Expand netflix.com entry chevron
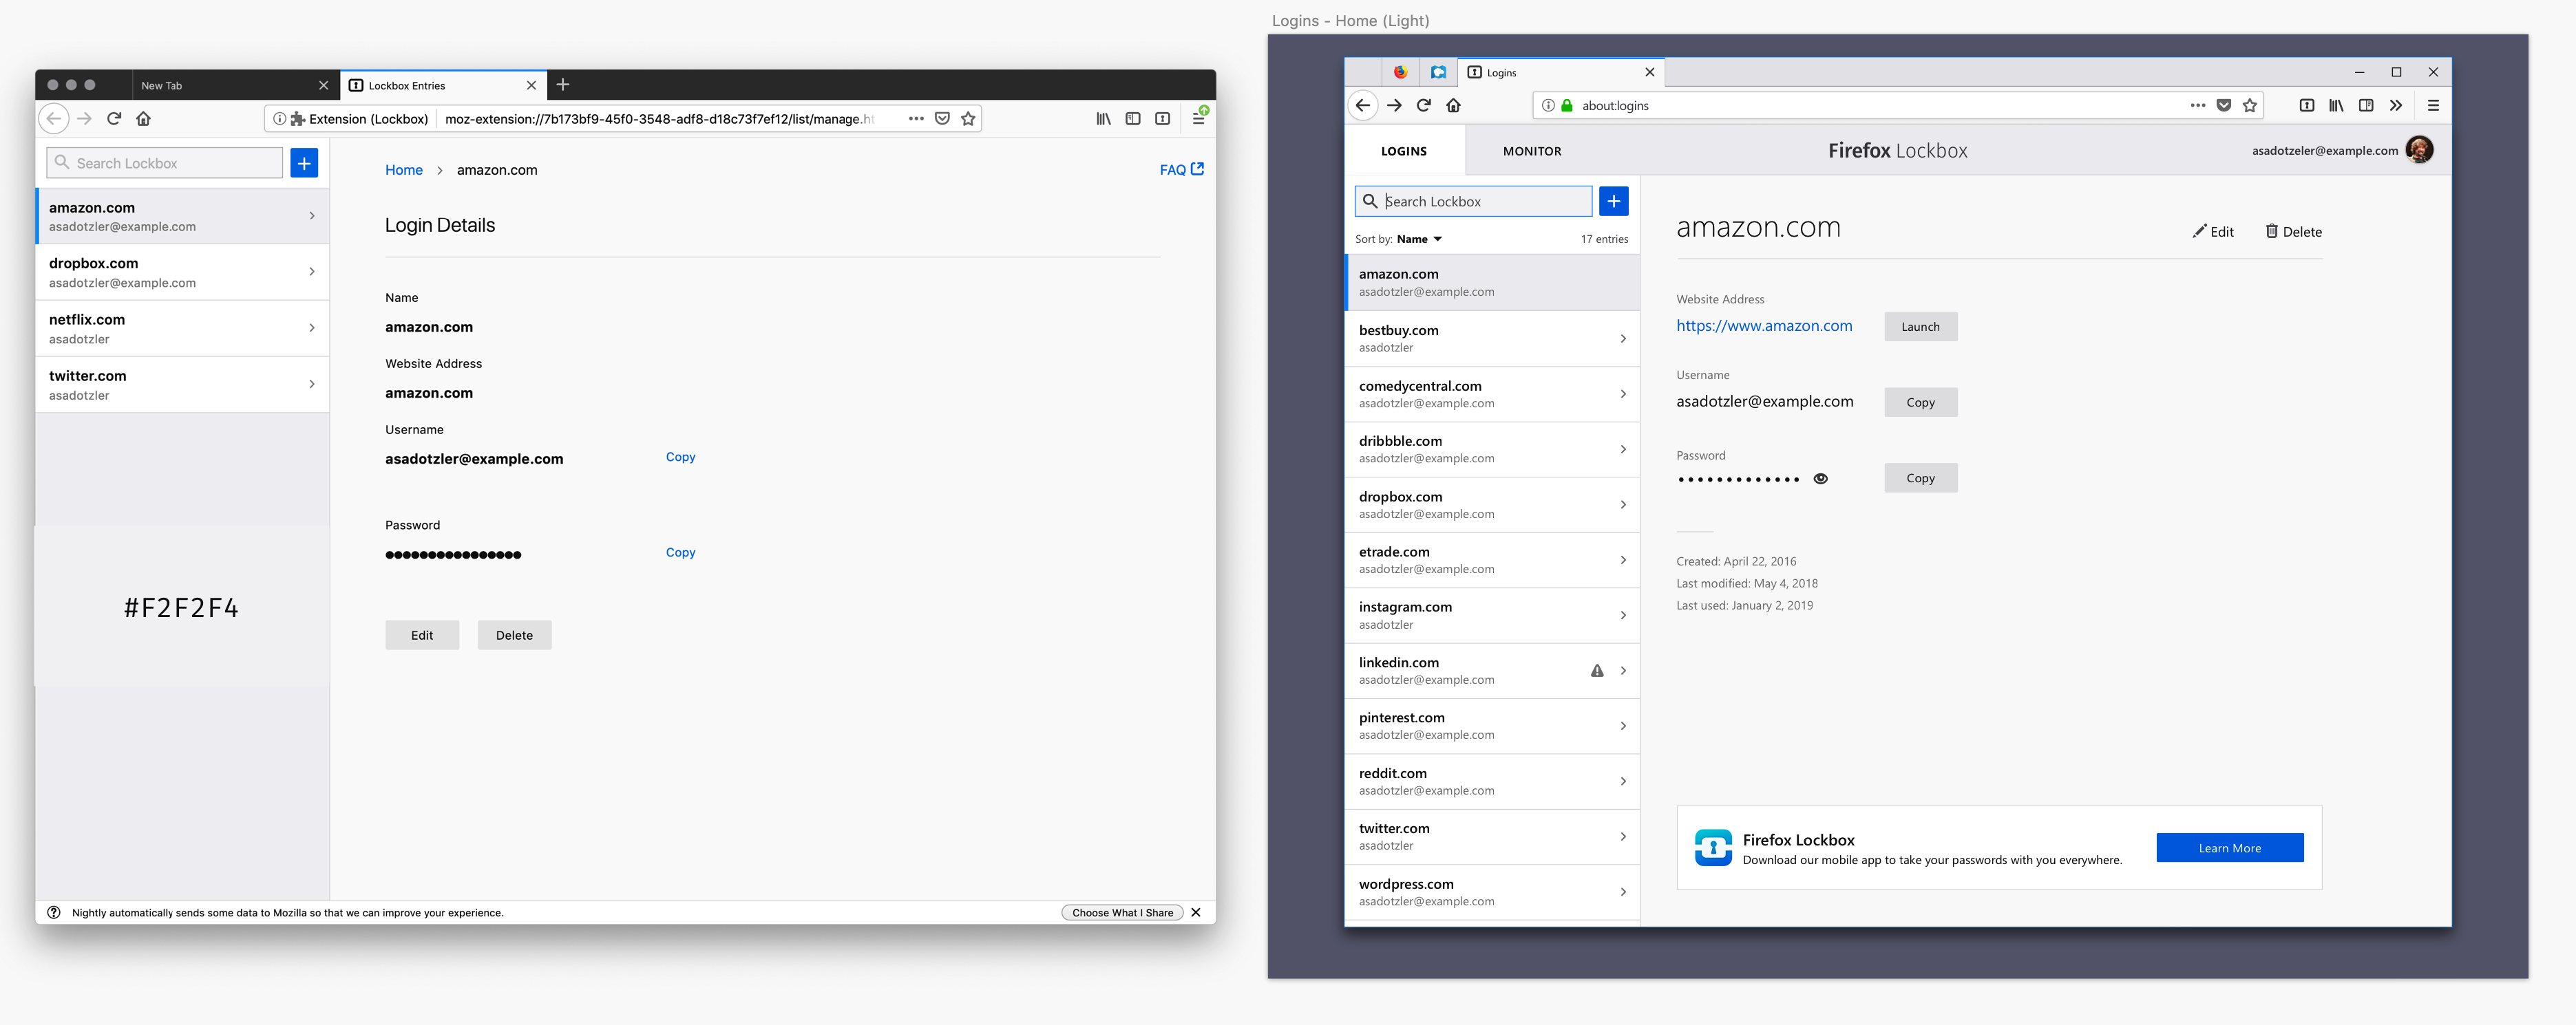2576x1025 pixels. pyautogui.click(x=312, y=327)
